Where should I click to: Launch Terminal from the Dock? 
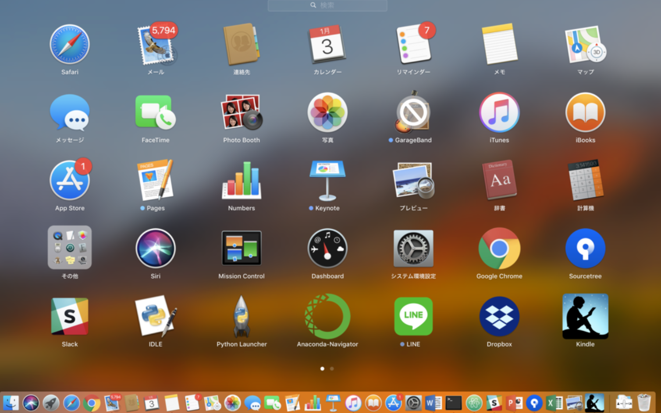coord(454,402)
